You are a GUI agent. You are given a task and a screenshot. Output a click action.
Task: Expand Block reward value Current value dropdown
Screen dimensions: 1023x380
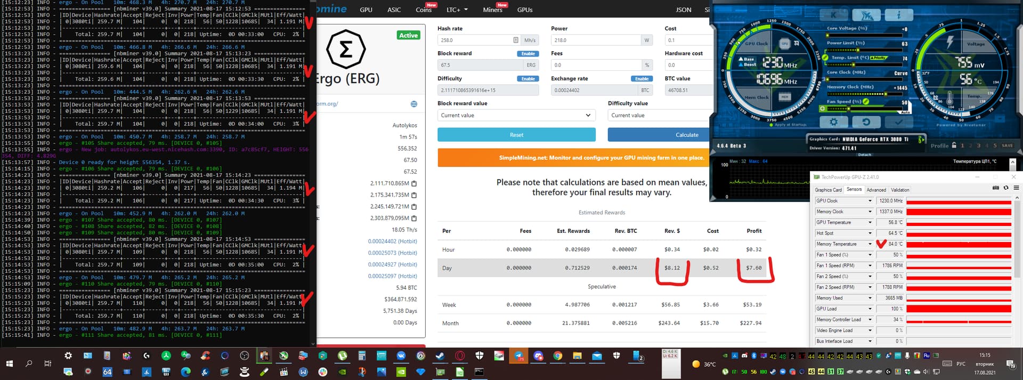[516, 115]
